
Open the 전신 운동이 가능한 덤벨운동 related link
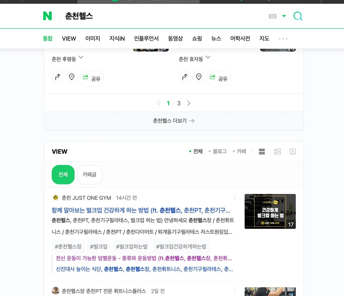pyautogui.click(x=144, y=258)
